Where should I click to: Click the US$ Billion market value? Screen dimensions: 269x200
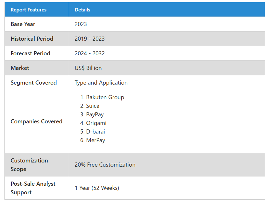pos(88,68)
